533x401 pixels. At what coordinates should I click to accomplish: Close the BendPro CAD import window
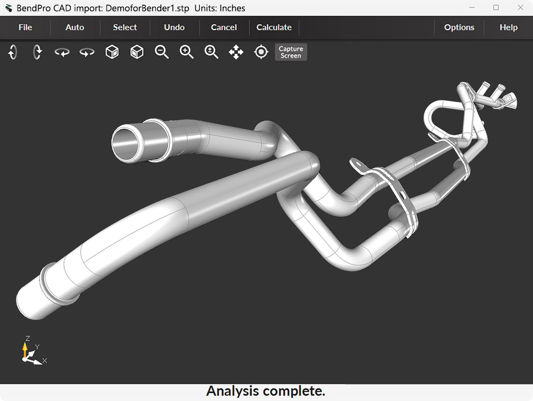pos(521,7)
